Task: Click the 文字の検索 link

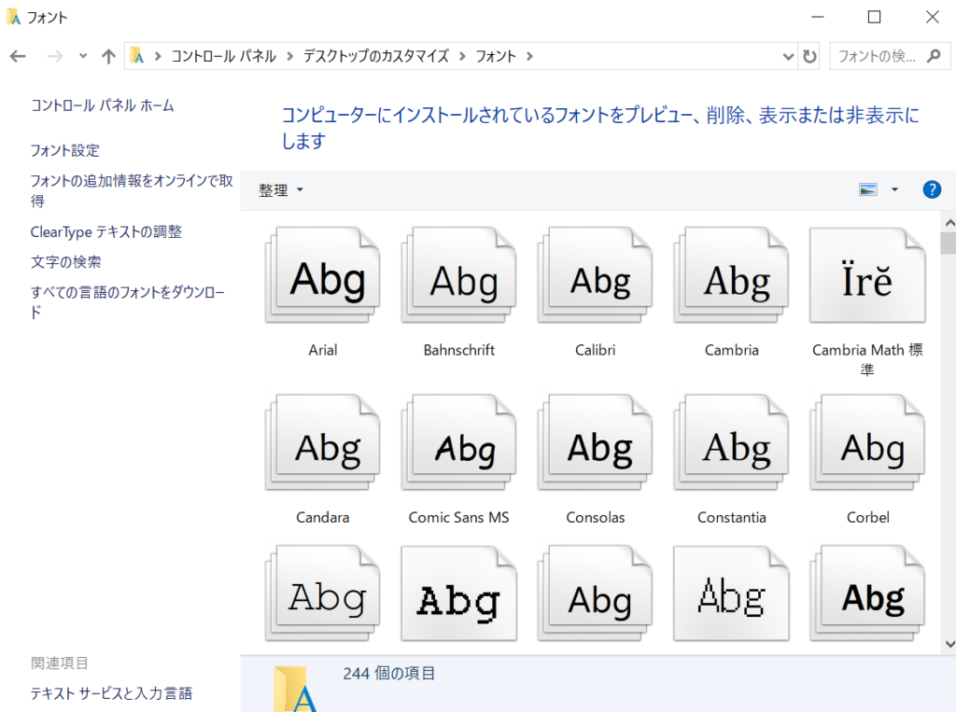Action: 65,262
